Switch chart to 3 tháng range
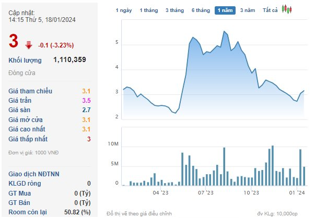 pos(174,10)
